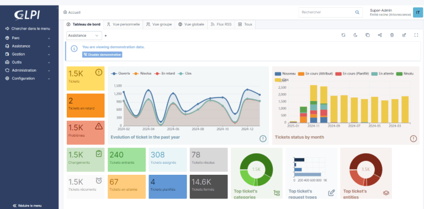Viewport: 424px width, 209px height.
Task: Open the Tickets fermés card
Action: coord(209,186)
